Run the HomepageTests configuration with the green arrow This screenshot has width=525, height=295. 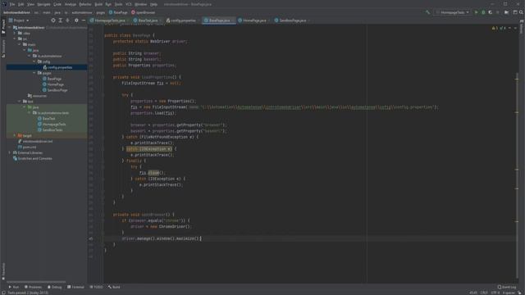[x=476, y=12]
